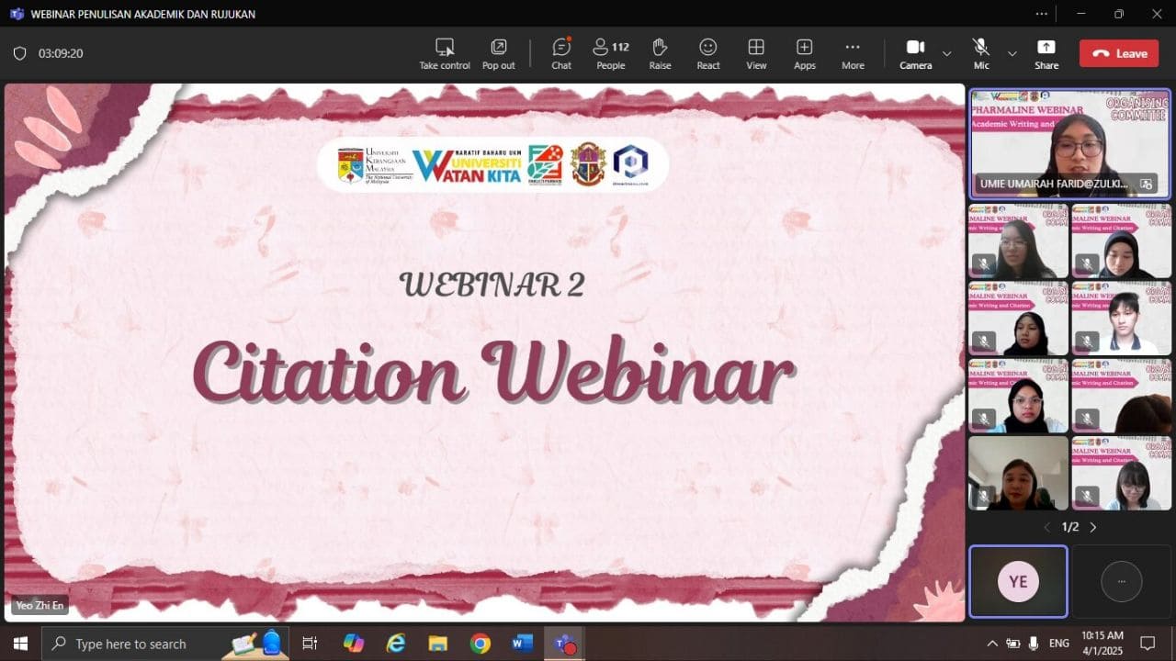Pop out the shared content

pos(498,53)
